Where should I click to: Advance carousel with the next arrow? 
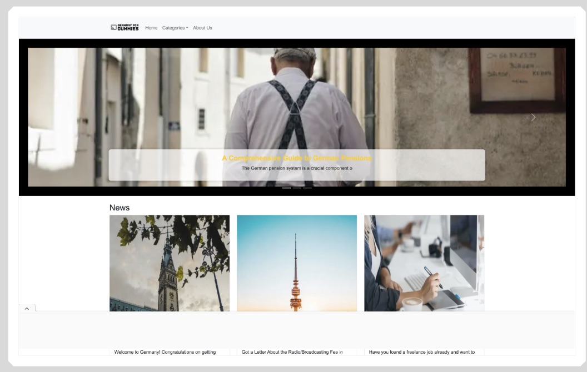click(x=533, y=117)
